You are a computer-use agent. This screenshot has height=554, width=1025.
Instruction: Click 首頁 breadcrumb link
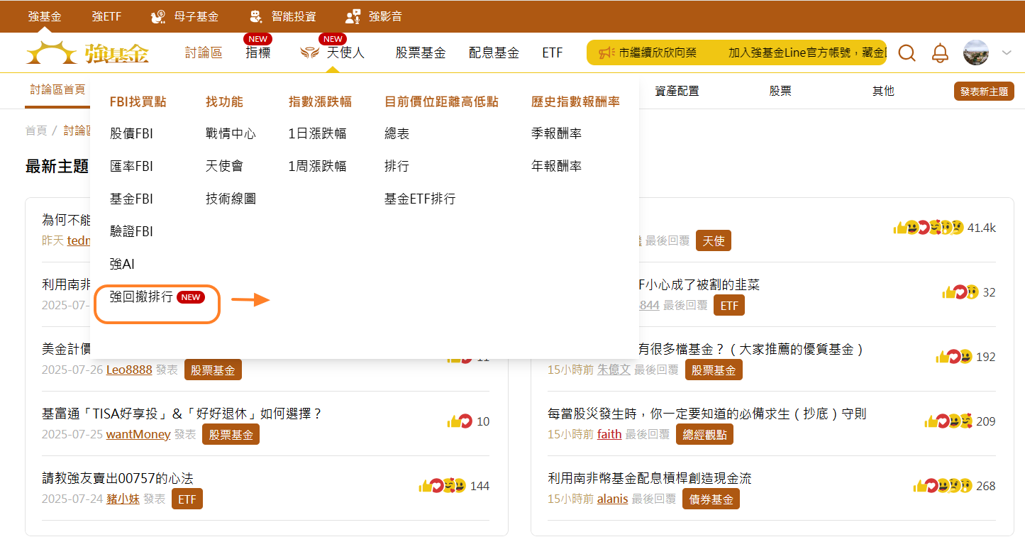36,131
